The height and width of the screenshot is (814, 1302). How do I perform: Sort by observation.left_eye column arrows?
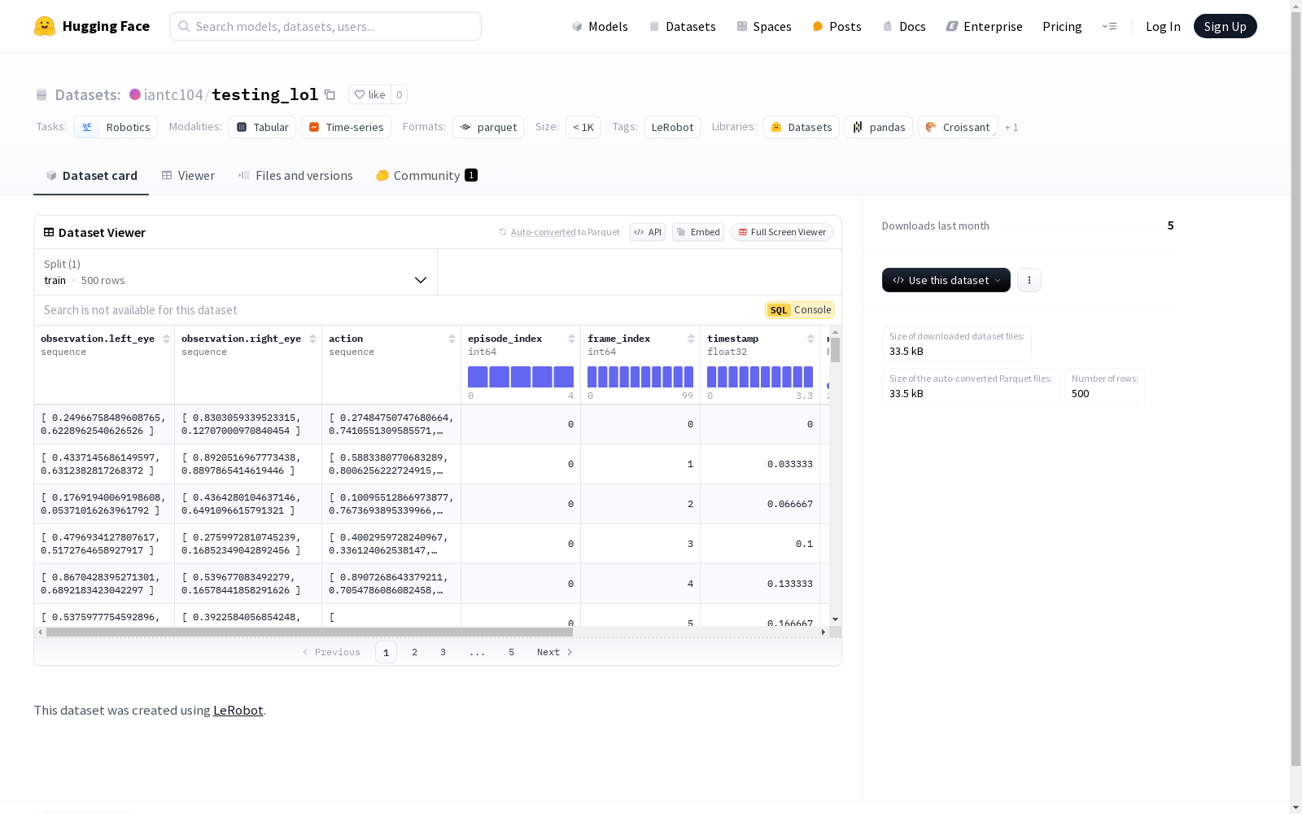click(x=166, y=339)
